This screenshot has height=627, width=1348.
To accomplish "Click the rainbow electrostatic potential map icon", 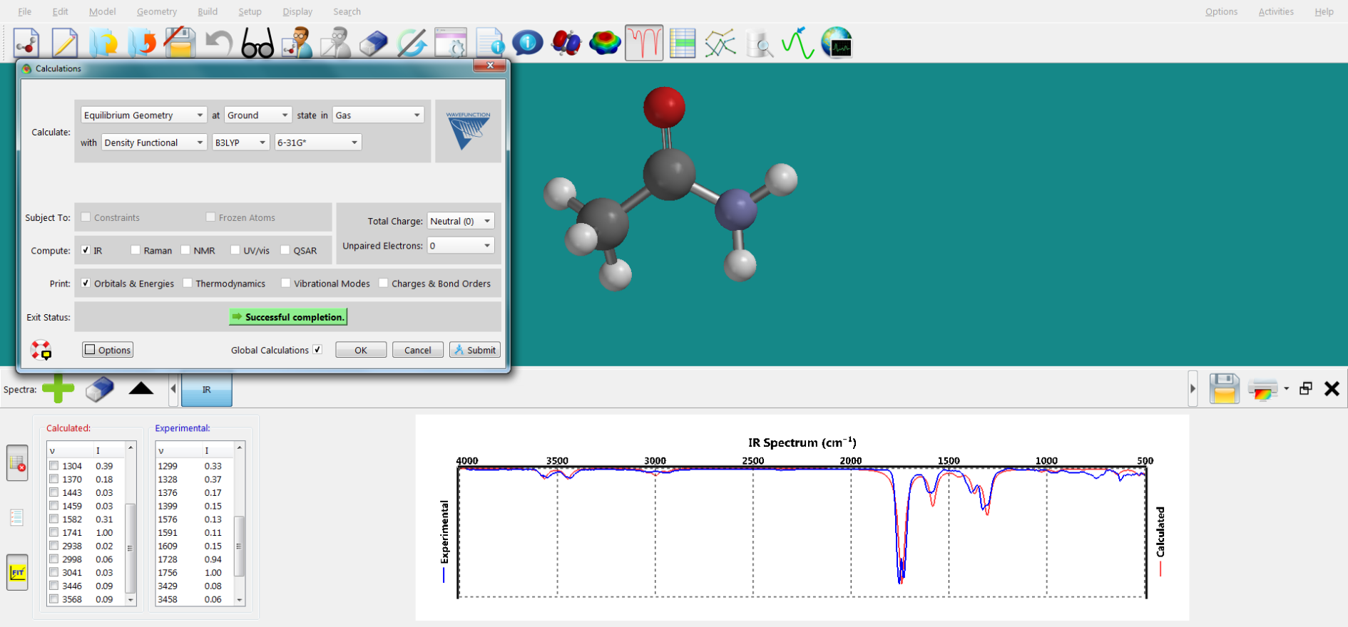I will 605,43.
